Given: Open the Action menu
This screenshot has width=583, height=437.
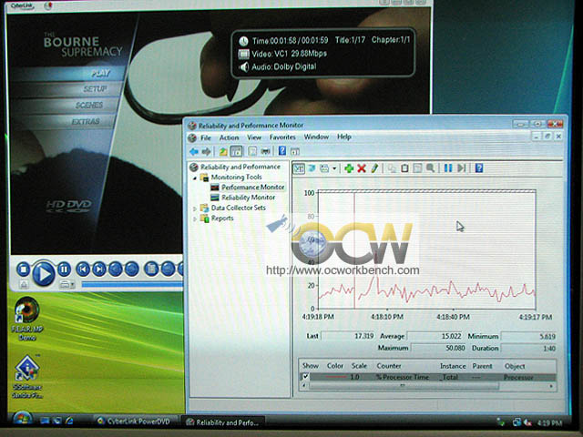Looking at the screenshot, I should click(229, 137).
